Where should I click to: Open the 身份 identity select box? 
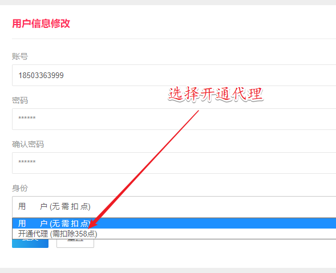(174, 207)
